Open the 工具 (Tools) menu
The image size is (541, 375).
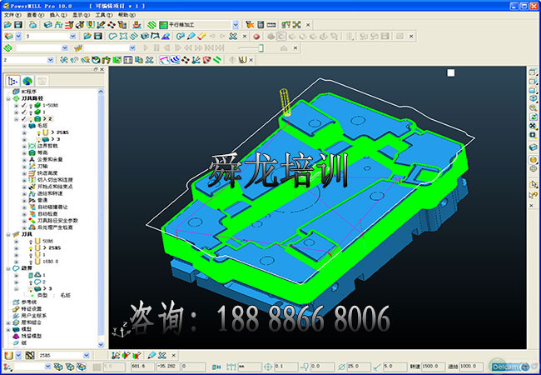[x=103, y=15]
